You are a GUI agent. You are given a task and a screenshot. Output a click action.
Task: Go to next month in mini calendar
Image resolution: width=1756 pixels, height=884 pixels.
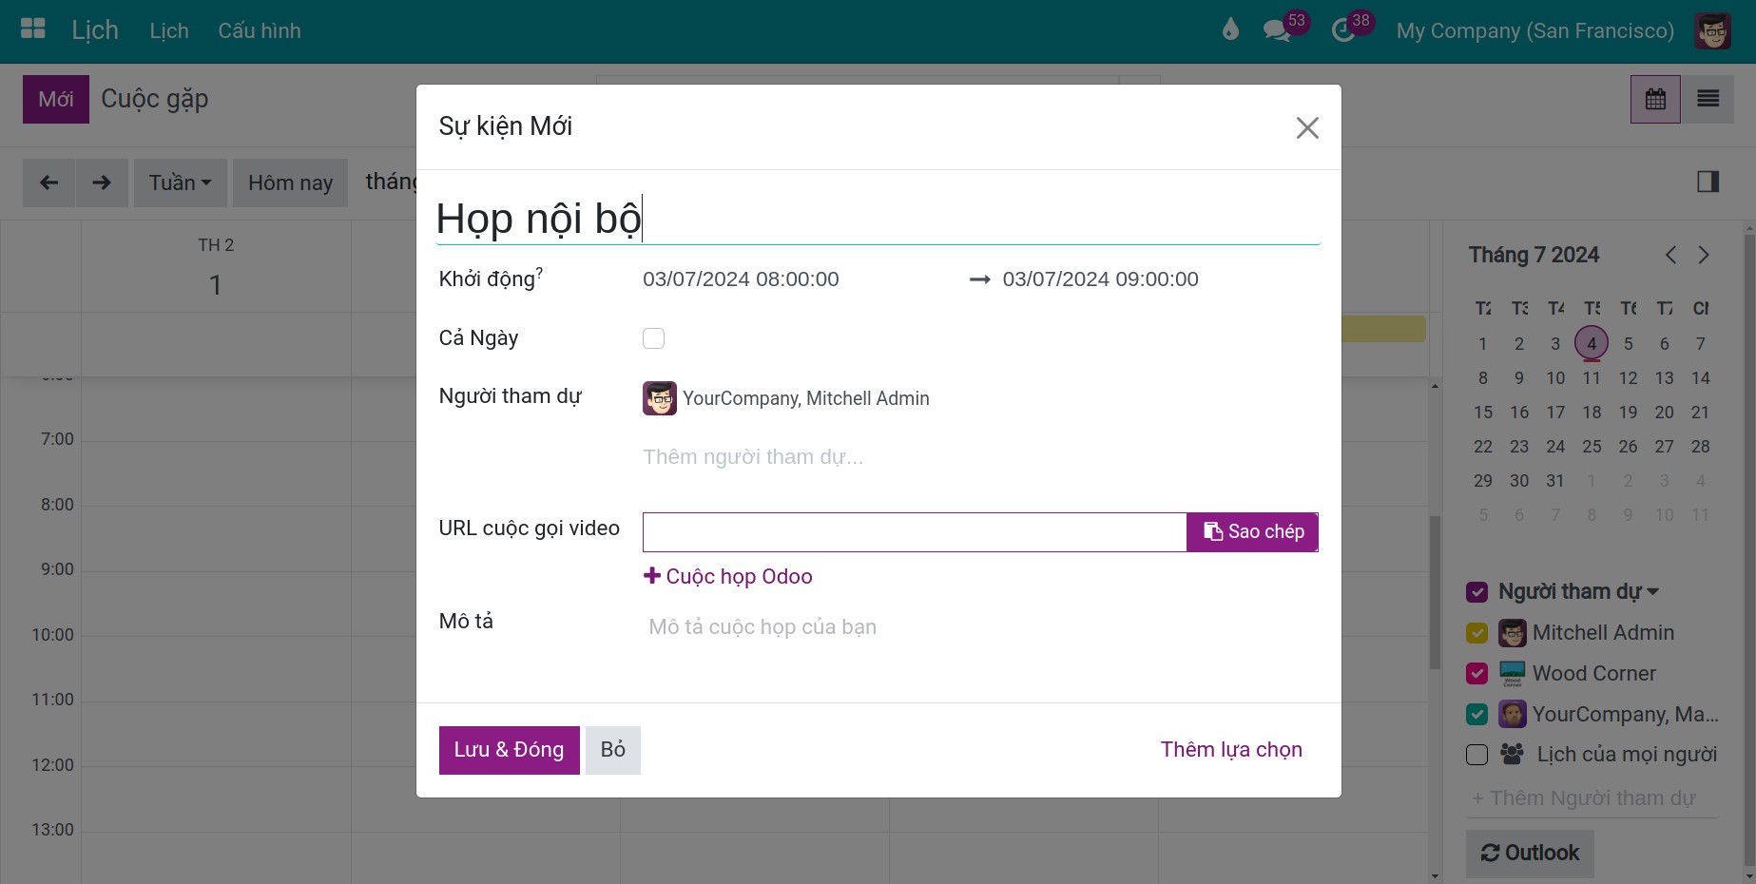1704,255
